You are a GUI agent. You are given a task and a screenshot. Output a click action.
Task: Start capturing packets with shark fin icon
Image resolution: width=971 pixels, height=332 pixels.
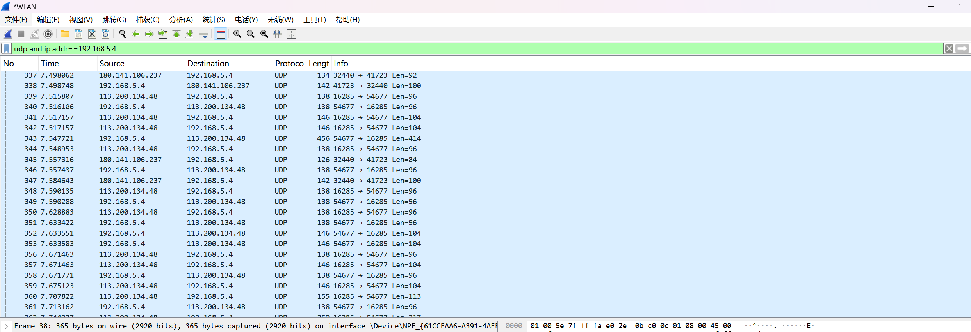tap(8, 34)
